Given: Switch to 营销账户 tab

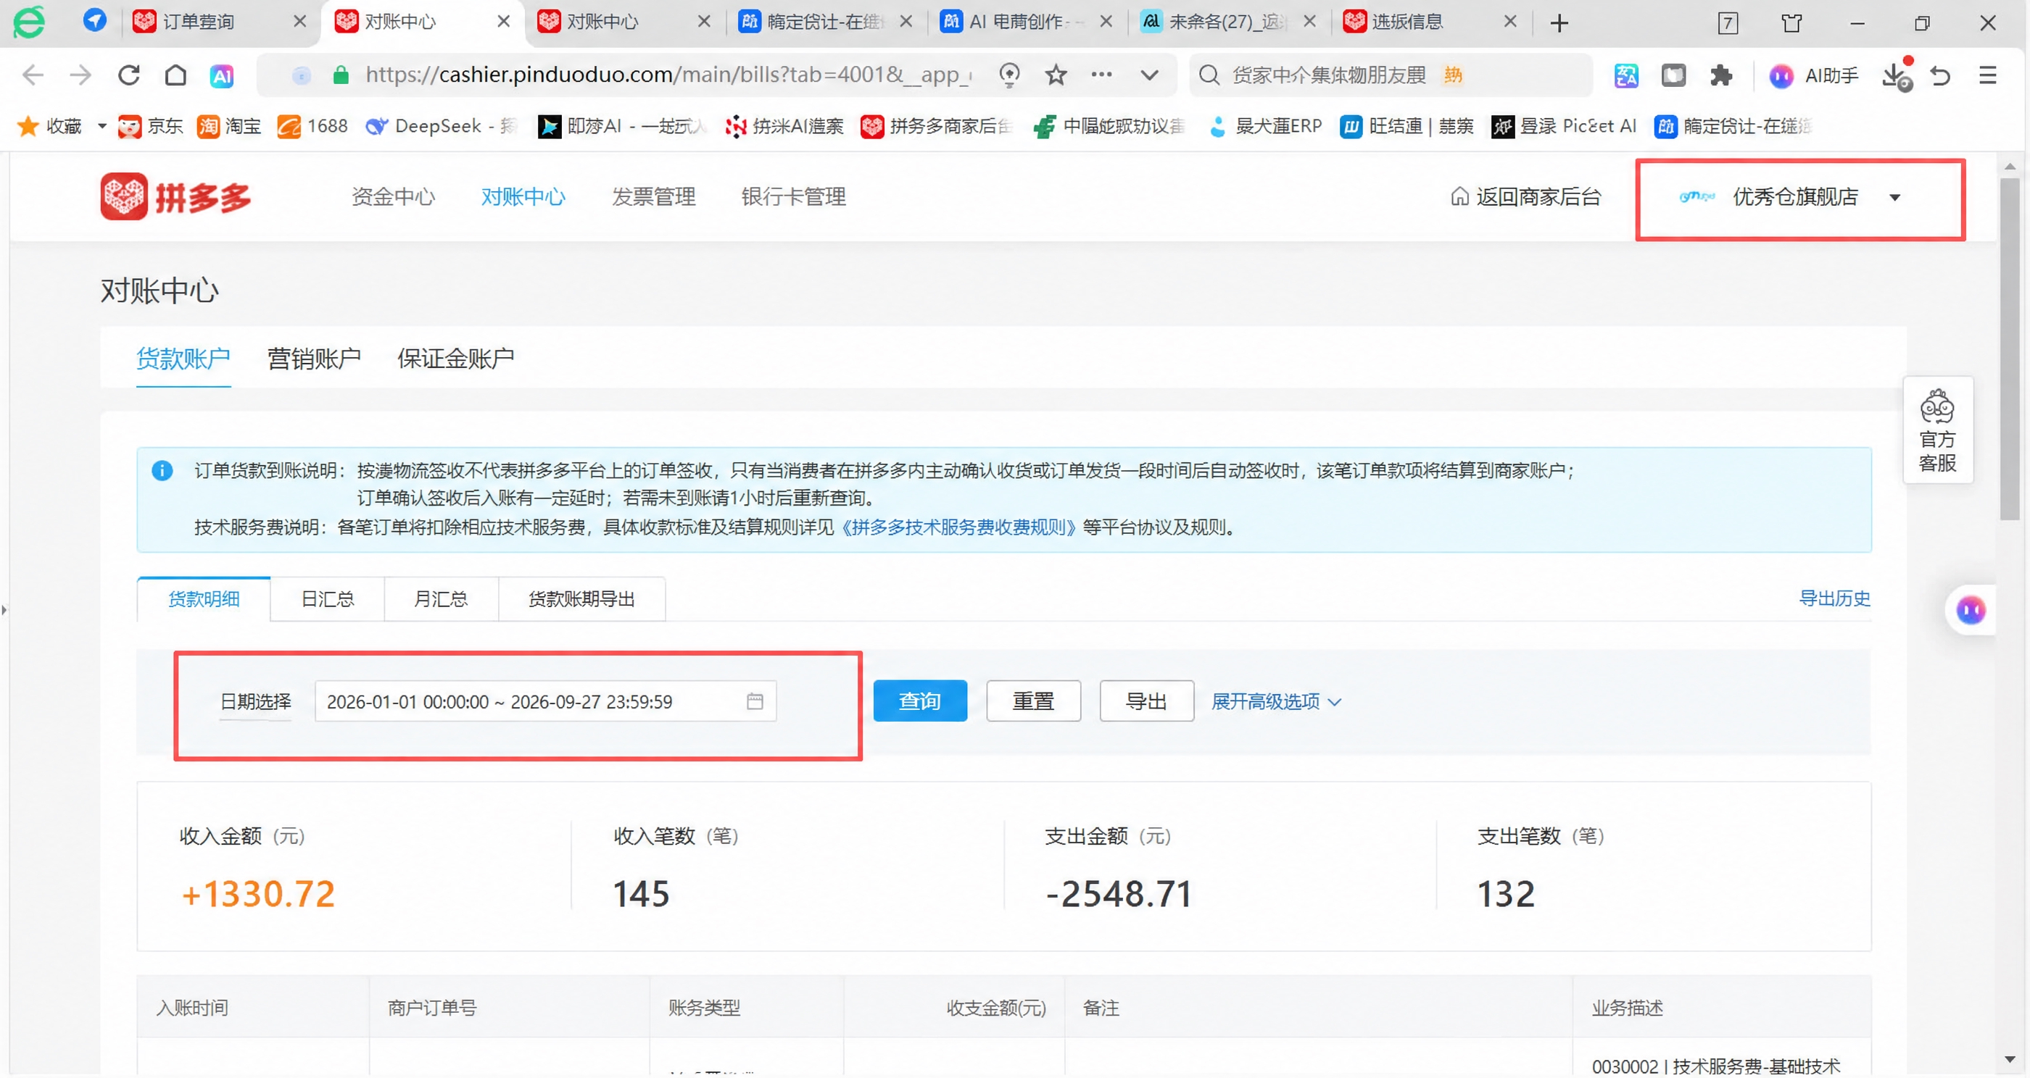Looking at the screenshot, I should (314, 359).
